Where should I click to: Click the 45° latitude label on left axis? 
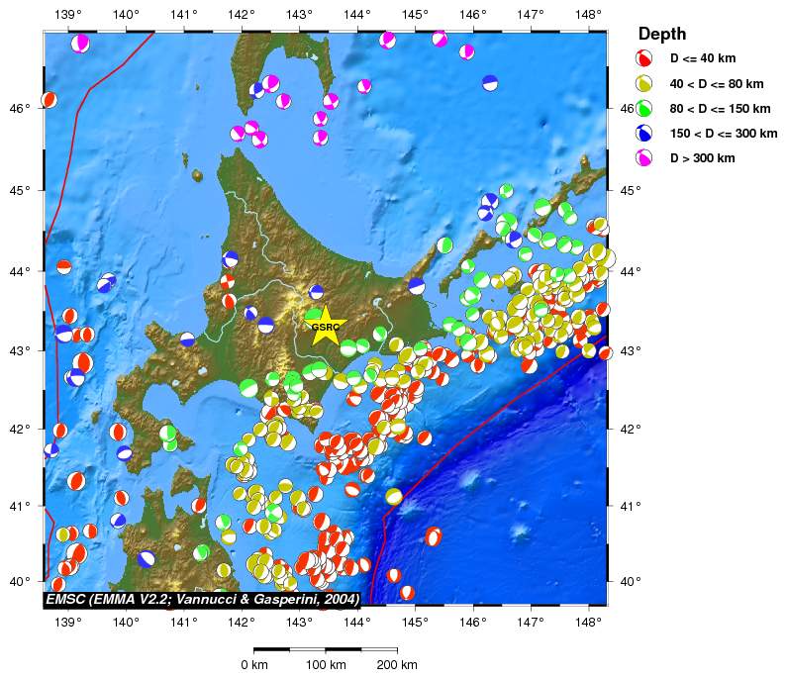pyautogui.click(x=20, y=191)
